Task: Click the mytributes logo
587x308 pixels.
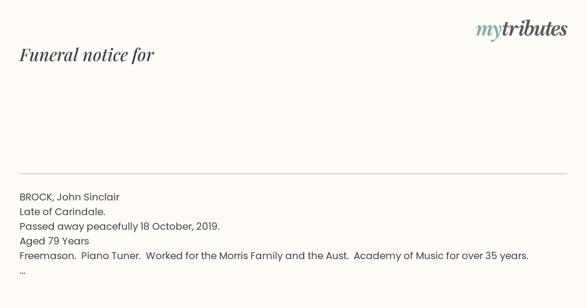Action: coord(521,29)
